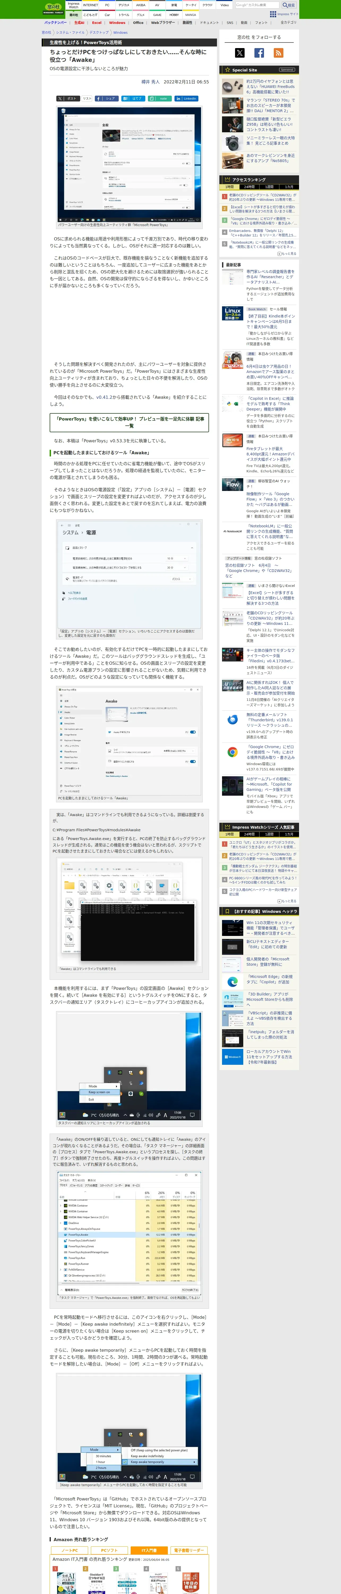Follow 窓の杜 on X
Screen dimensions: 341x1594
[x=240, y=53]
